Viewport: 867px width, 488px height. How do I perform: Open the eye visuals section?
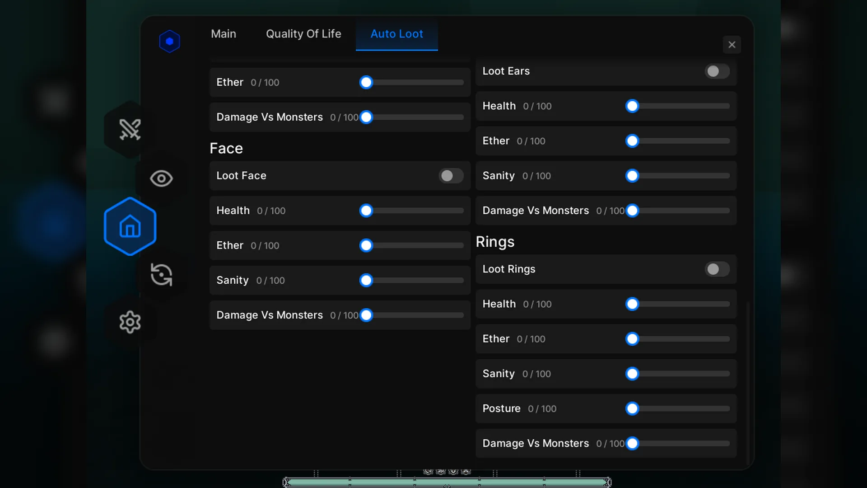coord(161,178)
